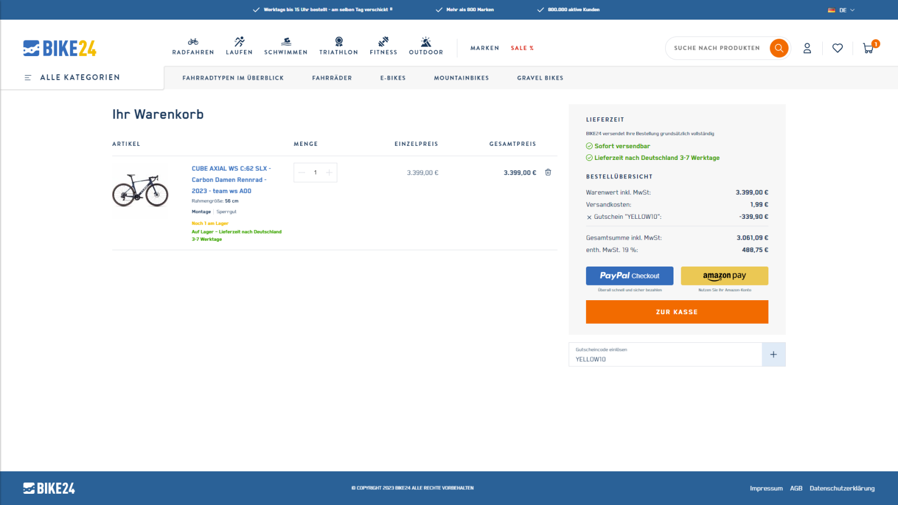Remove the YELLOW10 voucher with the x
Screen dimensions: 898x505
[x=589, y=217]
